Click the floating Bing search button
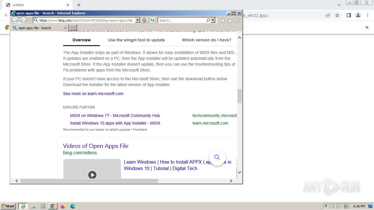The height and width of the screenshot is (210, 374). pos(217,157)
